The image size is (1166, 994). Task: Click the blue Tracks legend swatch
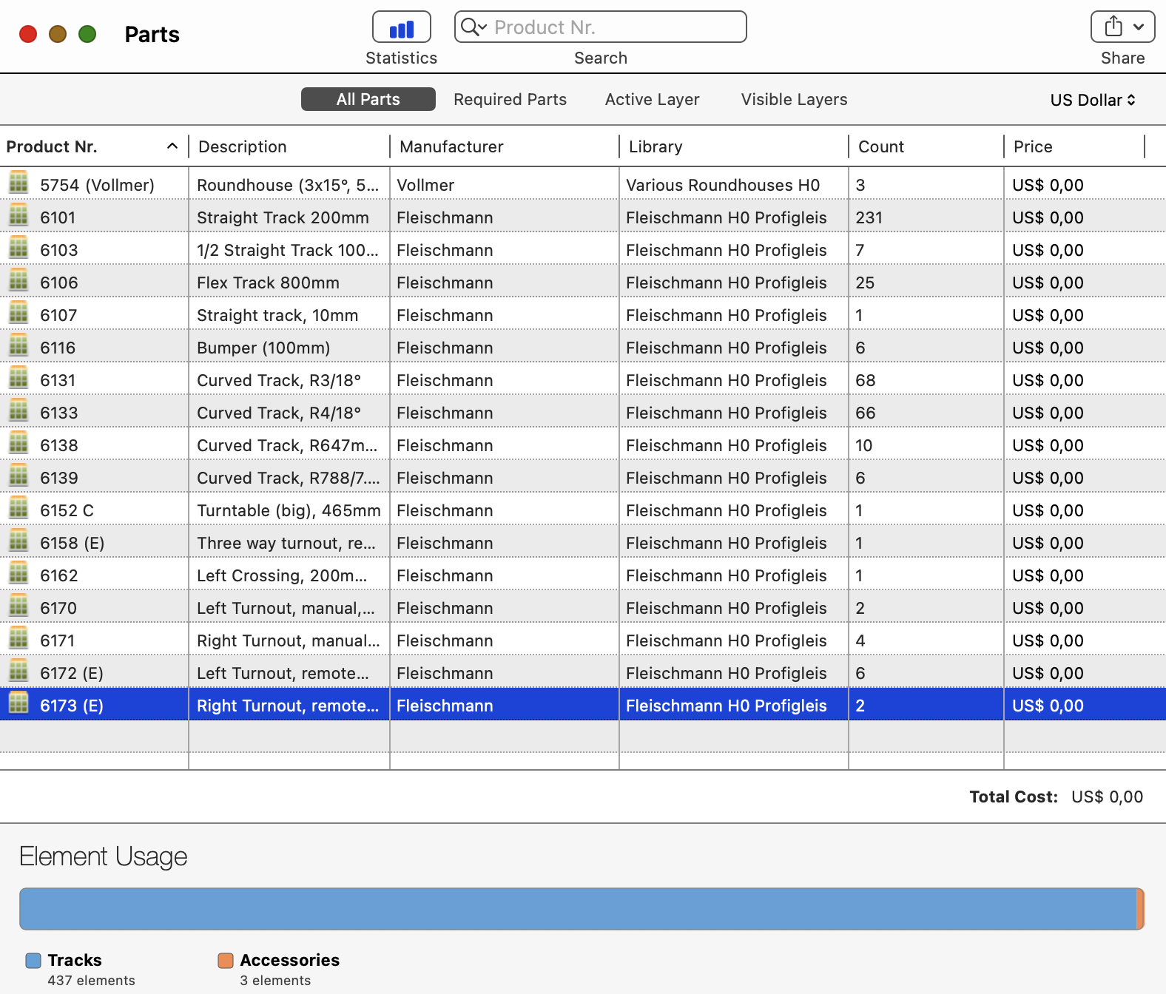[x=33, y=960]
